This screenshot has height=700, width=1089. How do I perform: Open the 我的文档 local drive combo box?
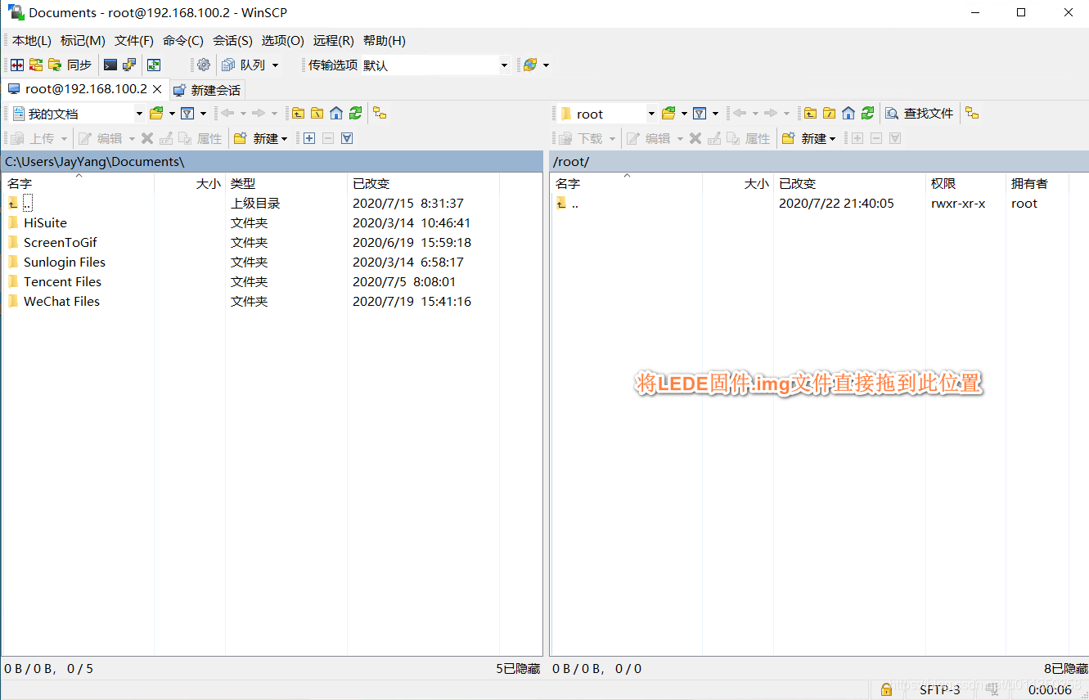pyautogui.click(x=78, y=114)
